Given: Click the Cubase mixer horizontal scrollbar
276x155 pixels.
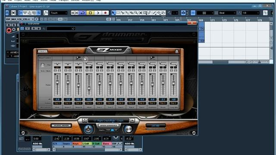Looking at the screenshot, I should tap(88, 150).
